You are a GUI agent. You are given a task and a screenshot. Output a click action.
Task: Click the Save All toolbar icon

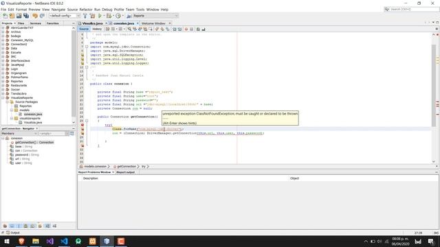click(26, 16)
